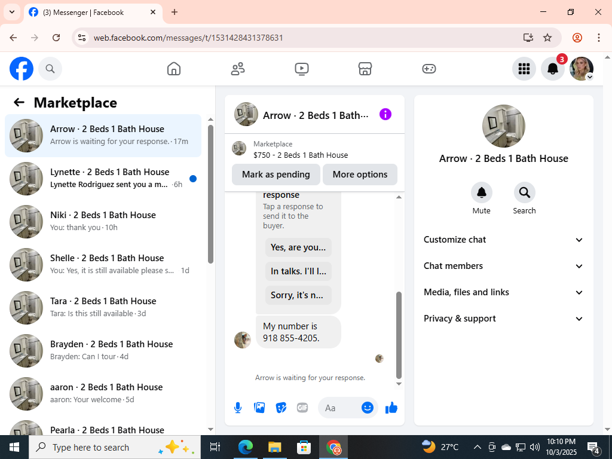Screen dimensions: 612x459
Task: Expand the Customize chat section
Action: [x=503, y=240]
